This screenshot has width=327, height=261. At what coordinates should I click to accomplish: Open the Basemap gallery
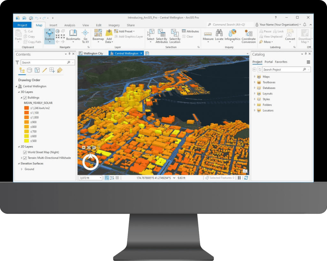point(98,36)
